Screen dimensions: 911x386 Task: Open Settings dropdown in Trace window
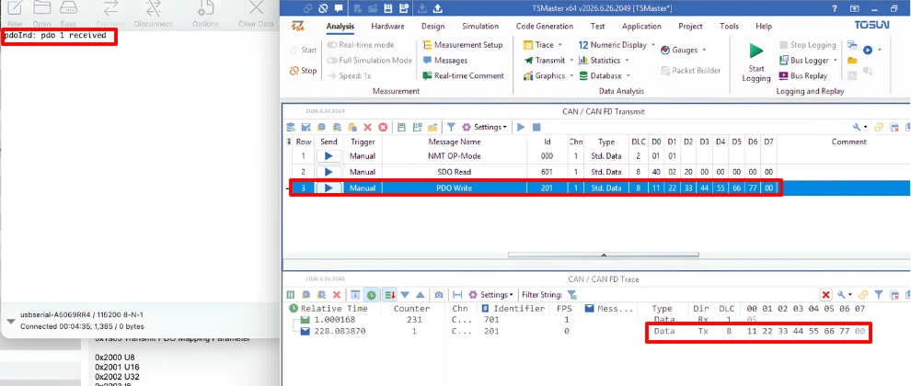pyautogui.click(x=491, y=295)
